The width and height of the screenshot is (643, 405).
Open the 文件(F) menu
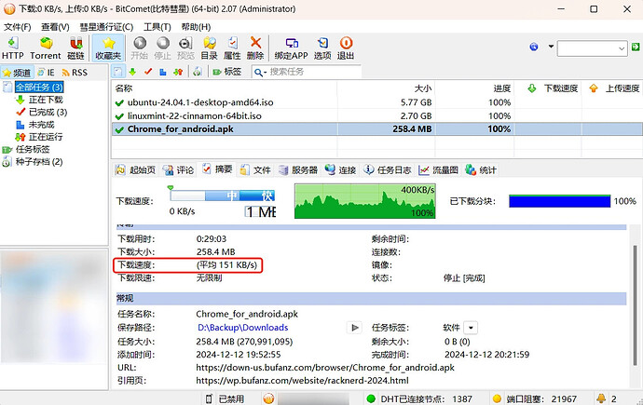17,27
